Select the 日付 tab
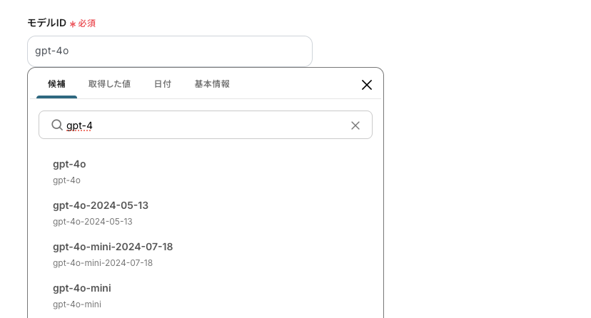Viewport: 591px width, 318px height. 162,83
